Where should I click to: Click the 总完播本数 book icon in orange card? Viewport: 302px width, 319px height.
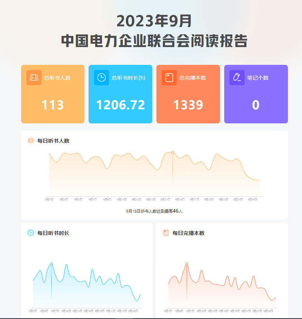(169, 78)
